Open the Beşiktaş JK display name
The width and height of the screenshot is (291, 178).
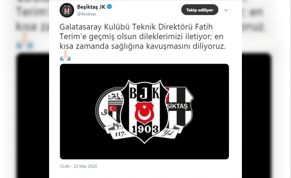point(91,7)
